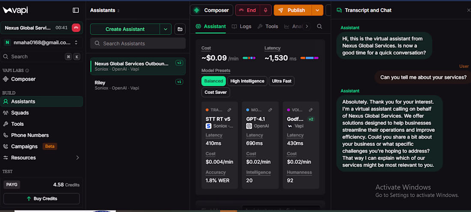This screenshot has width=471, height=212.
Task: Open Composer in the top bar
Action: (212, 10)
